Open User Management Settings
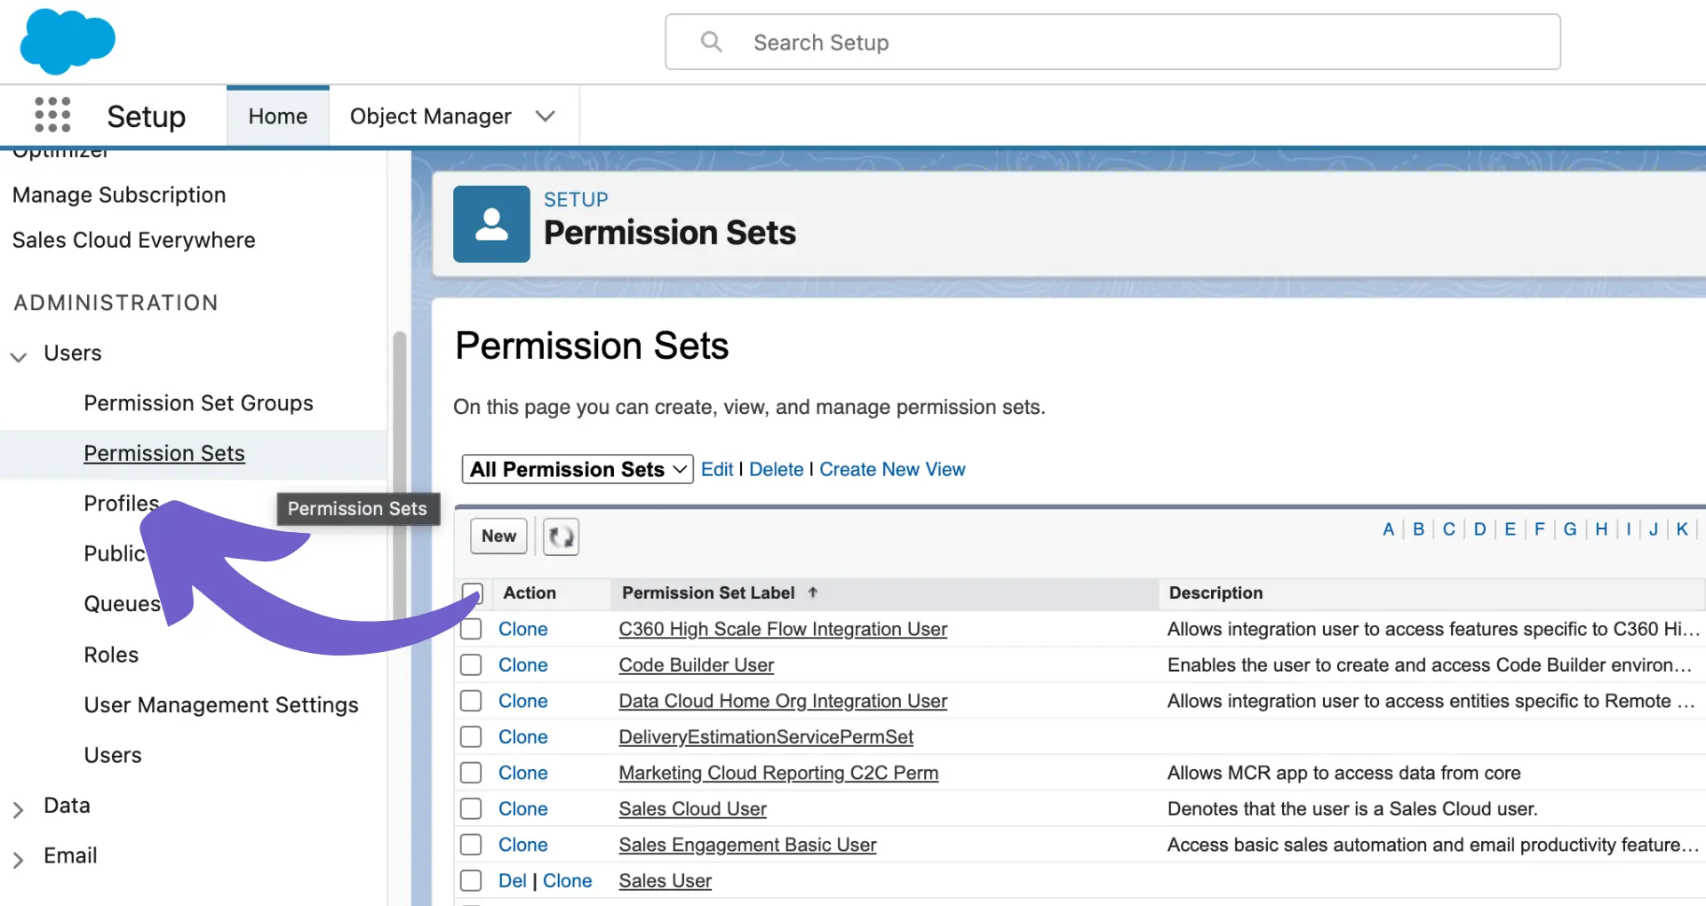1706x906 pixels. (221, 705)
